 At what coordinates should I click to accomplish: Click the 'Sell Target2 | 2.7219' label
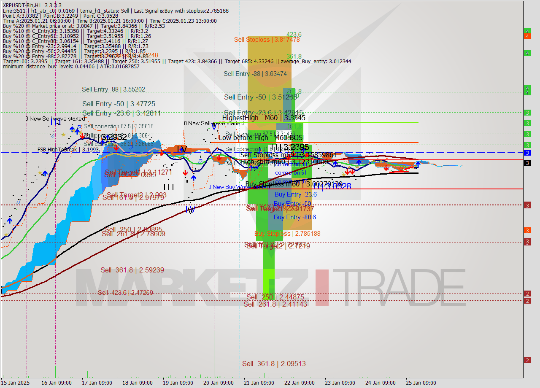pyautogui.click(x=278, y=246)
